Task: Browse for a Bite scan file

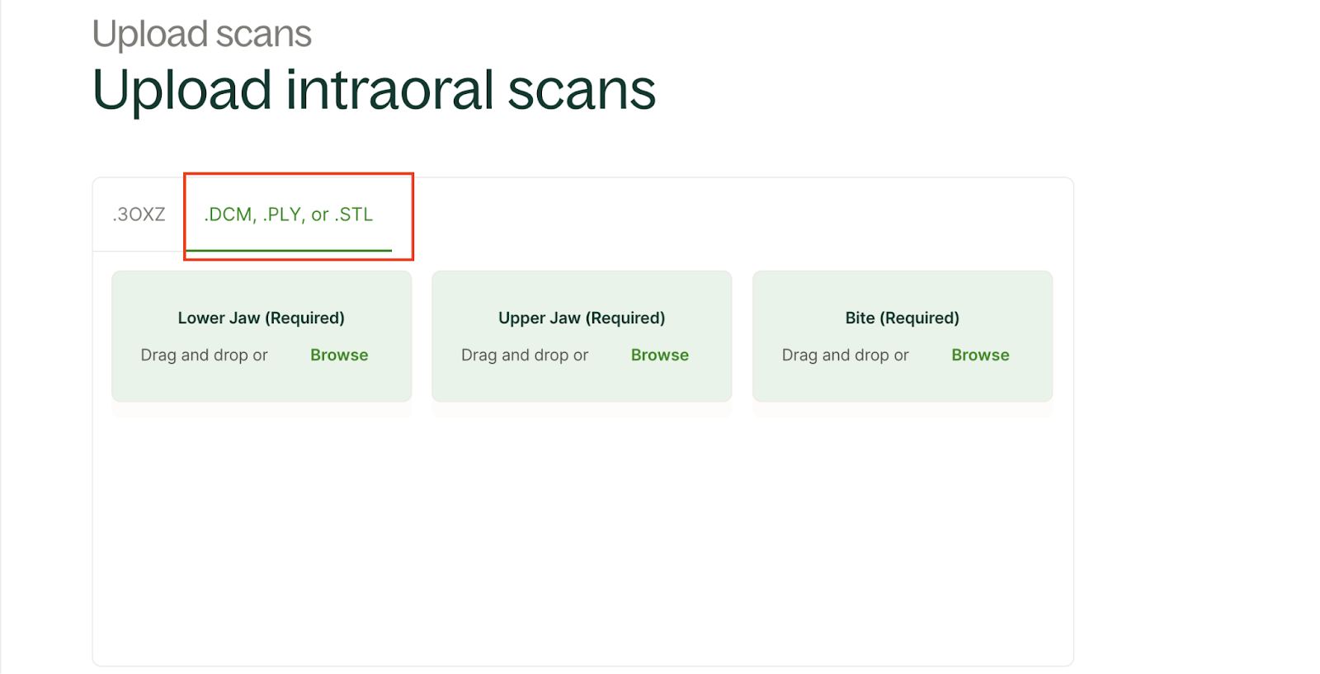Action: pyautogui.click(x=980, y=355)
